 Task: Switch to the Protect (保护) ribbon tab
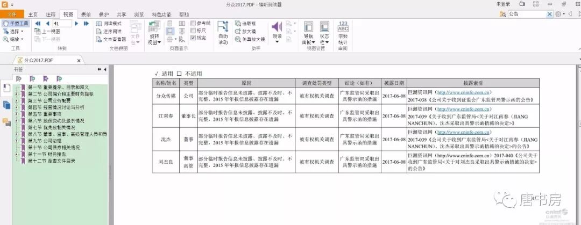click(x=104, y=14)
